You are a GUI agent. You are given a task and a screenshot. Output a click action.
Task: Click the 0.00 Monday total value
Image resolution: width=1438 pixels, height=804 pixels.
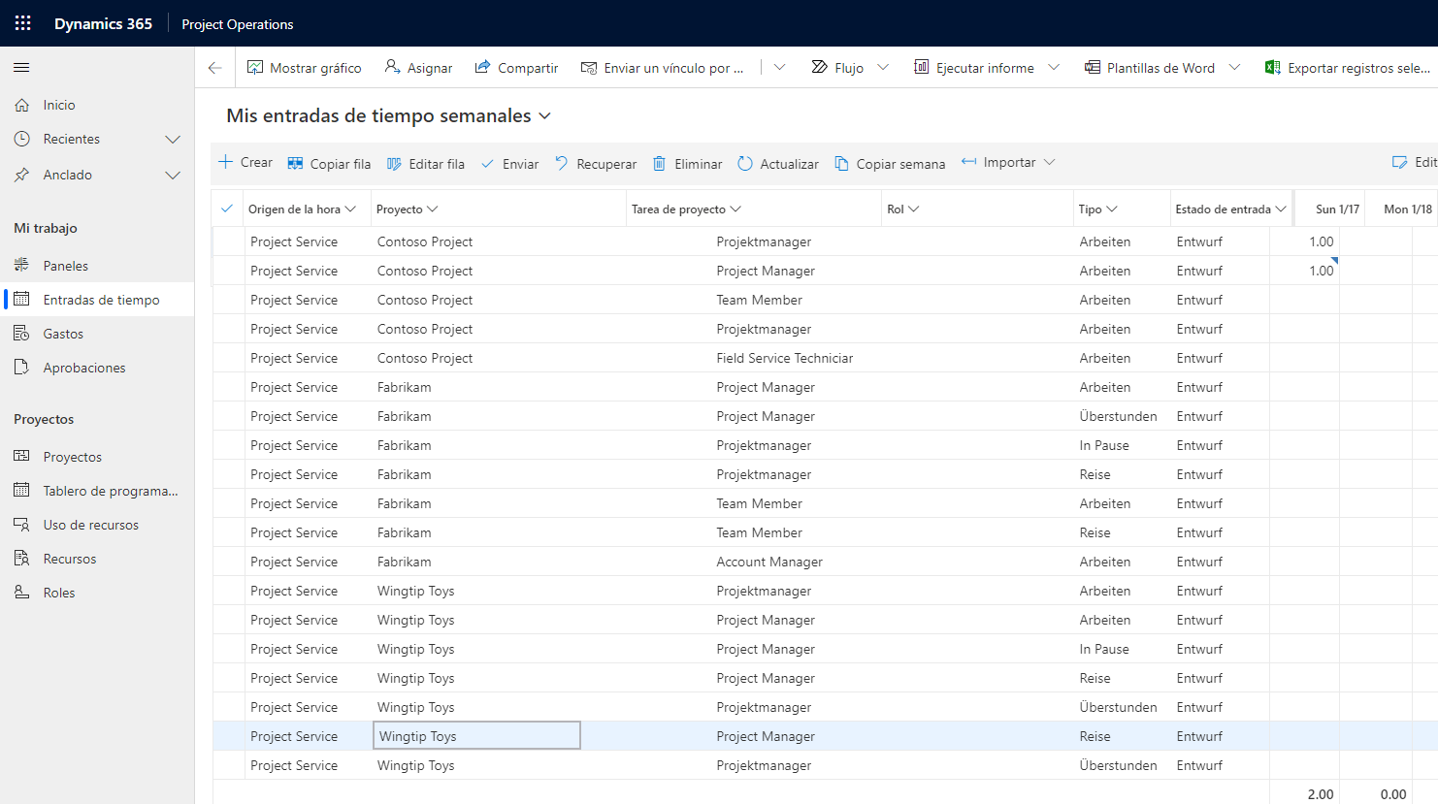coord(1393,793)
